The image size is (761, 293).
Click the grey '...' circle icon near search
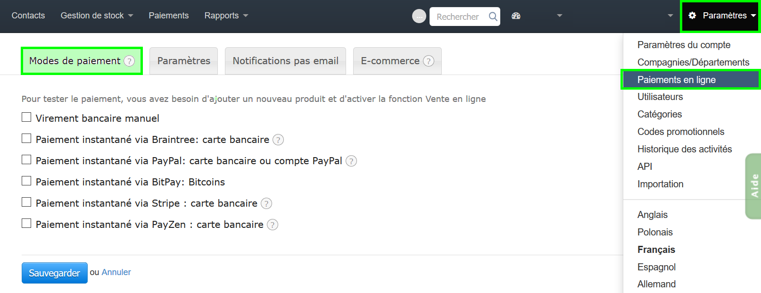coord(419,16)
